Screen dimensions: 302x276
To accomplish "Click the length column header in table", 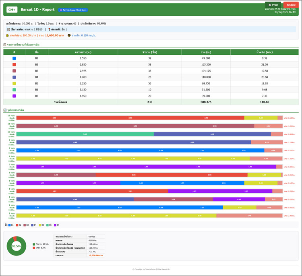I will [83, 52].
